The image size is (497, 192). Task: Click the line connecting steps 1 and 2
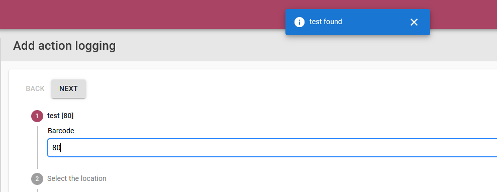[x=37, y=147]
